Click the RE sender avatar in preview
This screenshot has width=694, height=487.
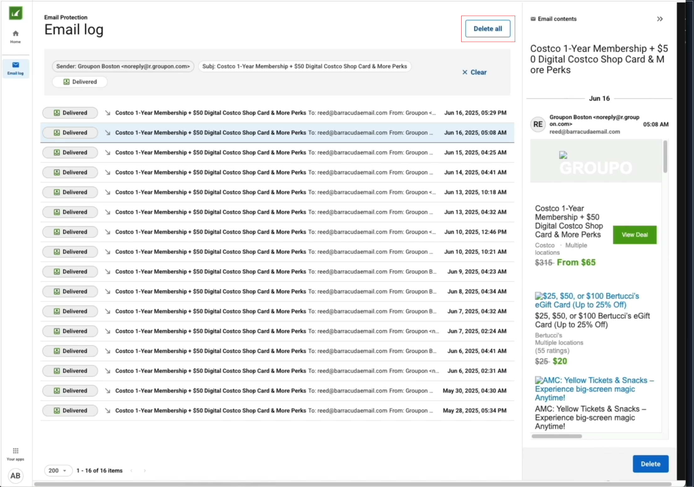(x=538, y=124)
